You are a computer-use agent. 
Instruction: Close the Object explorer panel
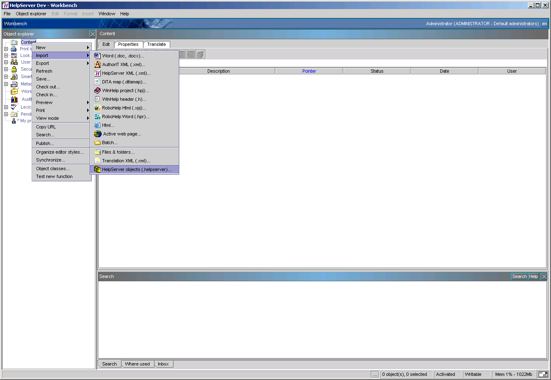click(x=93, y=34)
